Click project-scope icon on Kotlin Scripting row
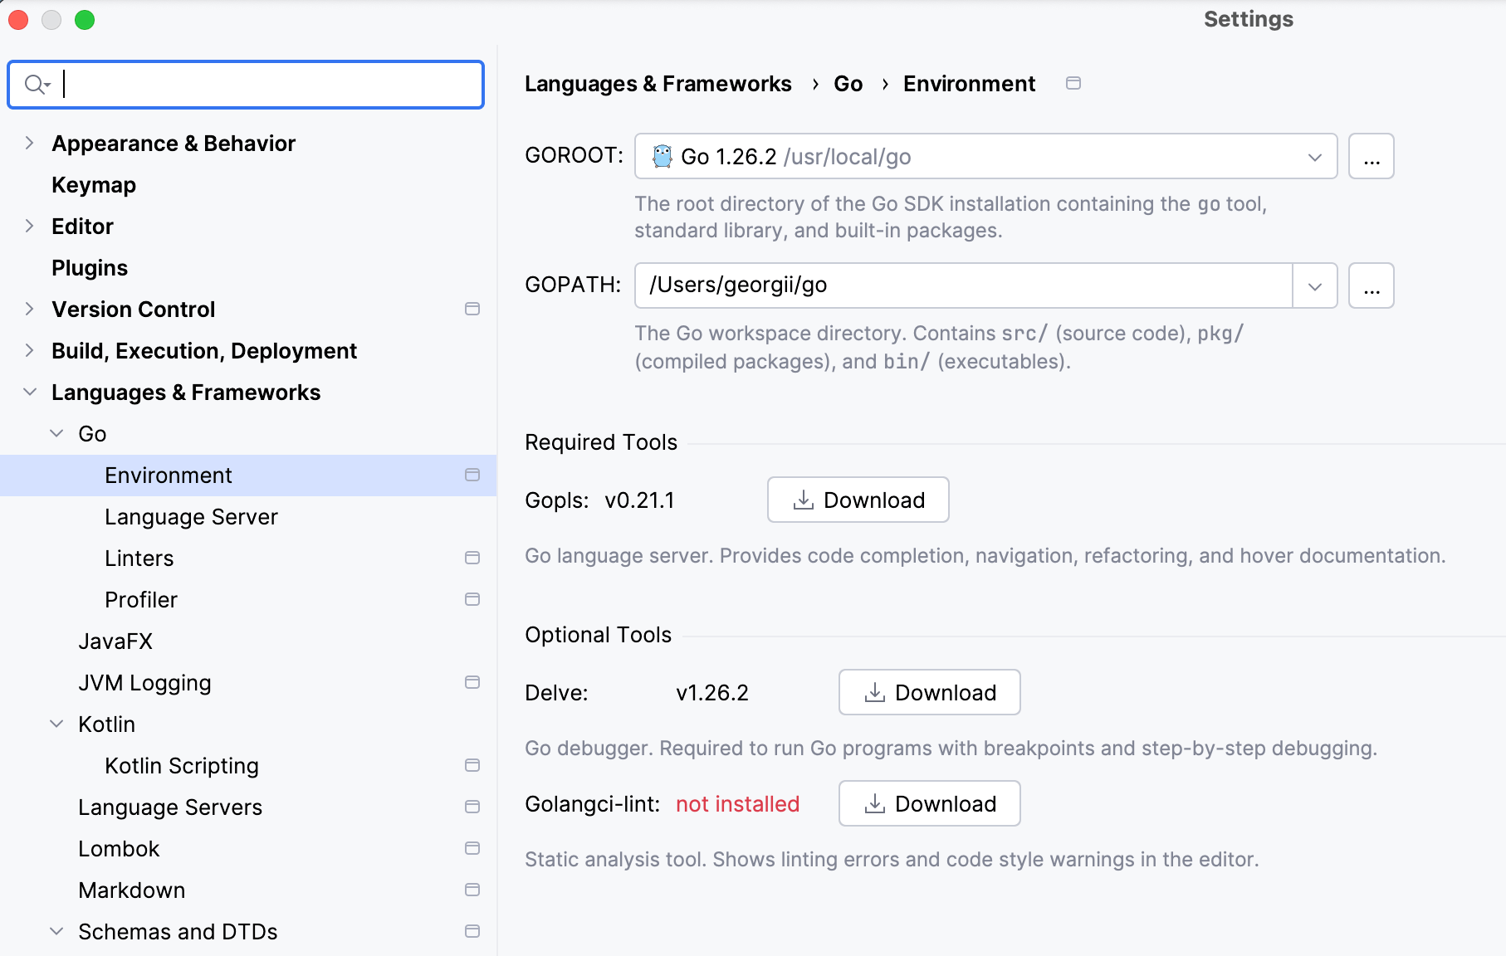 (x=472, y=765)
